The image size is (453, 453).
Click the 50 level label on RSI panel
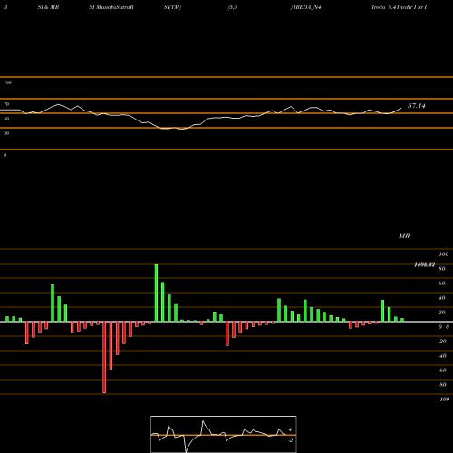click(6, 119)
